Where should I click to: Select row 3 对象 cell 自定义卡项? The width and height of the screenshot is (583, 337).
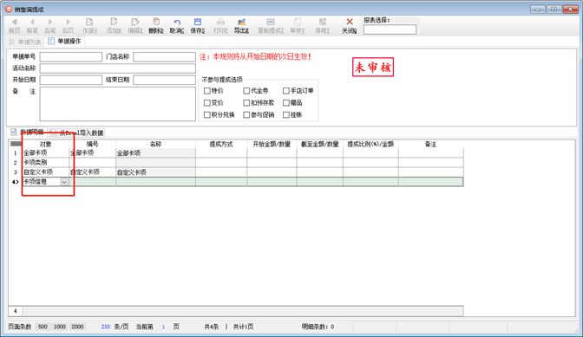tap(46, 172)
